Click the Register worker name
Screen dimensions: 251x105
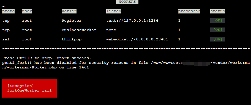click(72, 21)
